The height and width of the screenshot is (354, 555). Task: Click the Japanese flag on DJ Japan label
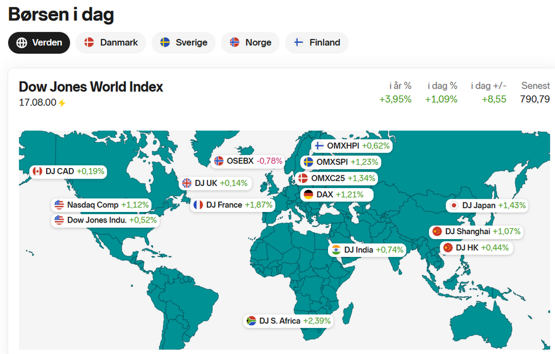click(x=454, y=206)
